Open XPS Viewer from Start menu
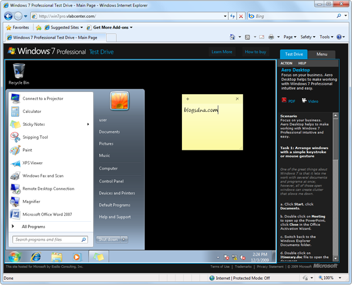This screenshot has width=352, height=285. 50,163
